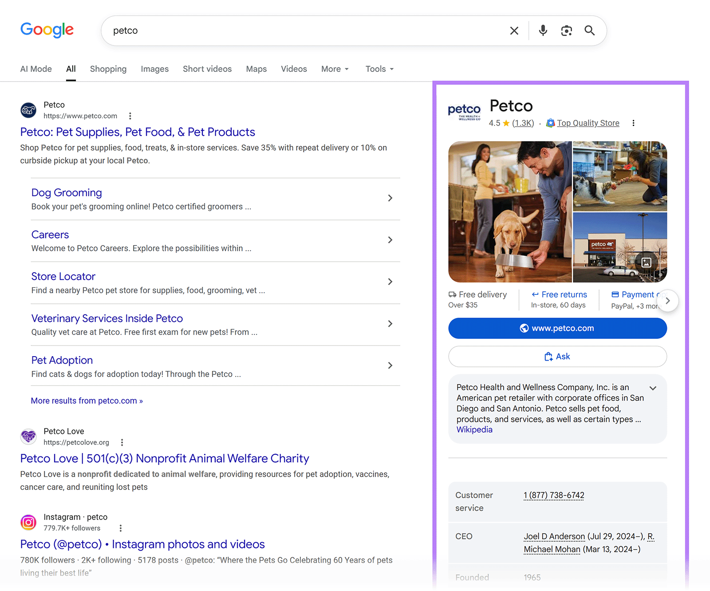This screenshot has height=591, width=710.
Task: Click the Petco logo in knowledge panel
Action: click(x=464, y=112)
